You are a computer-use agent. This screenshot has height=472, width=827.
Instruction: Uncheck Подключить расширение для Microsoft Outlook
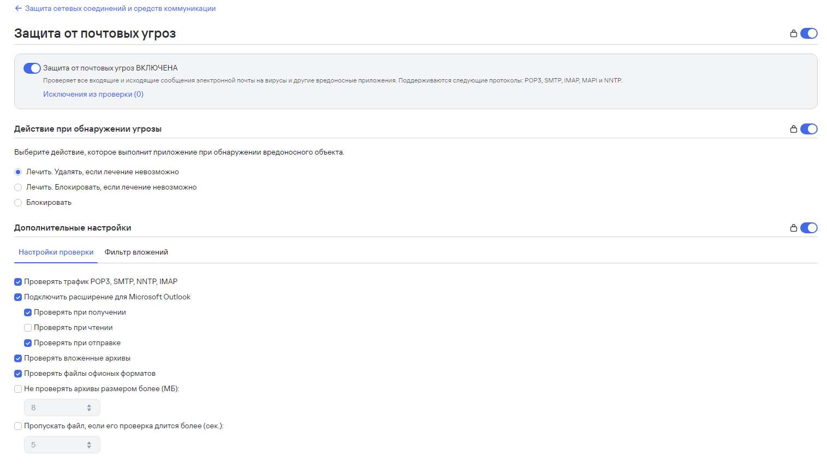pos(18,297)
